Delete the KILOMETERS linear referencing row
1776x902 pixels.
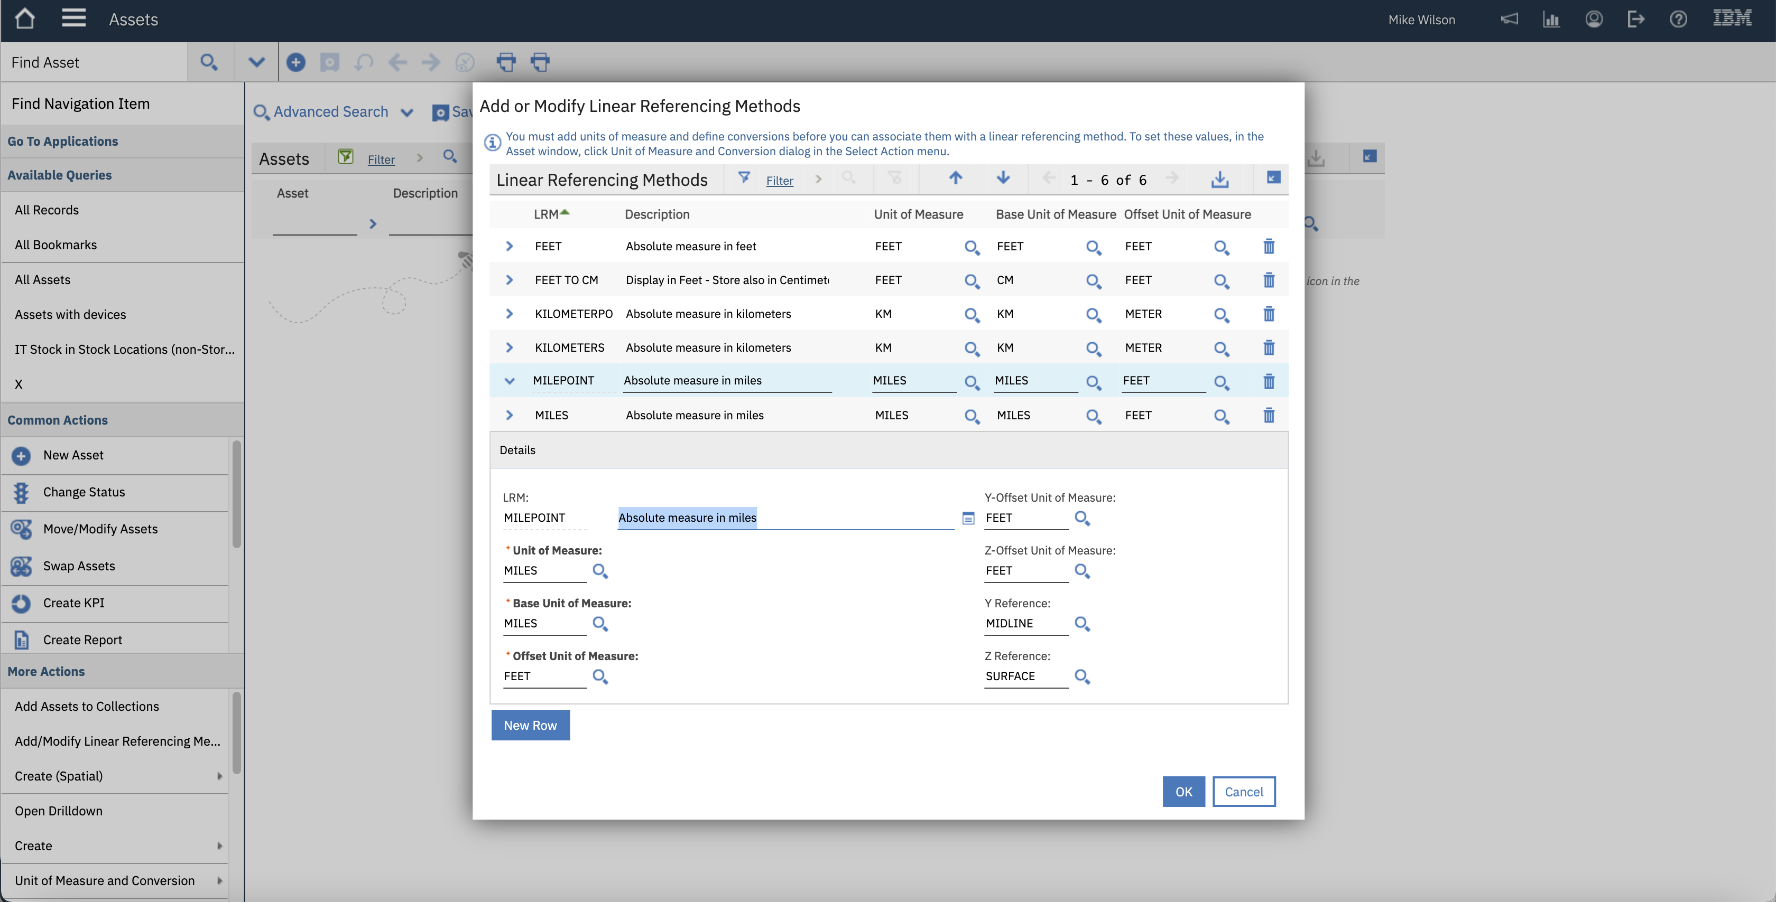point(1269,348)
